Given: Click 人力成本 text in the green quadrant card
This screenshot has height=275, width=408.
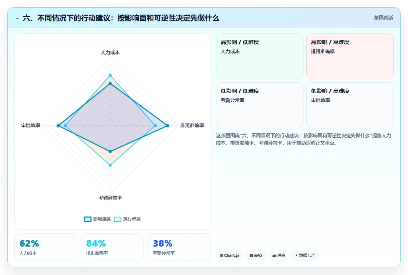Looking at the screenshot, I should pyautogui.click(x=230, y=51).
